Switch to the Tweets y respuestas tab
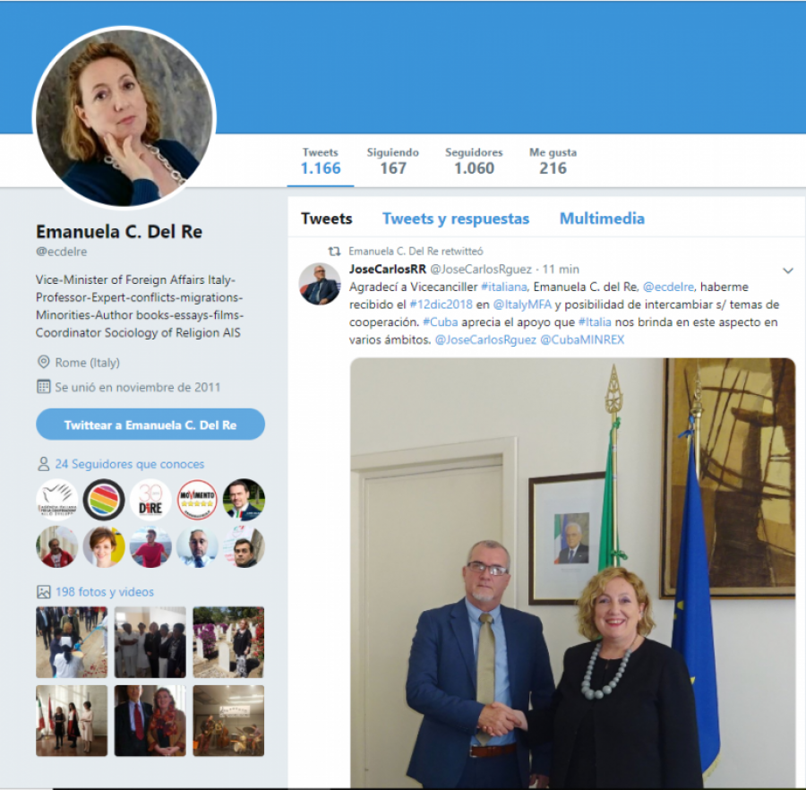This screenshot has width=806, height=790. click(456, 219)
